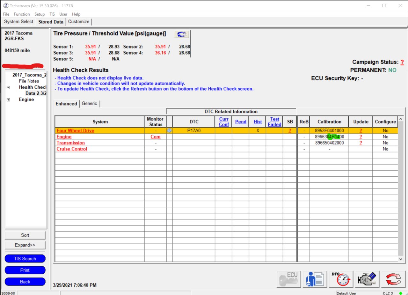
Task: Select the Enhanced tab
Action: tap(66, 104)
